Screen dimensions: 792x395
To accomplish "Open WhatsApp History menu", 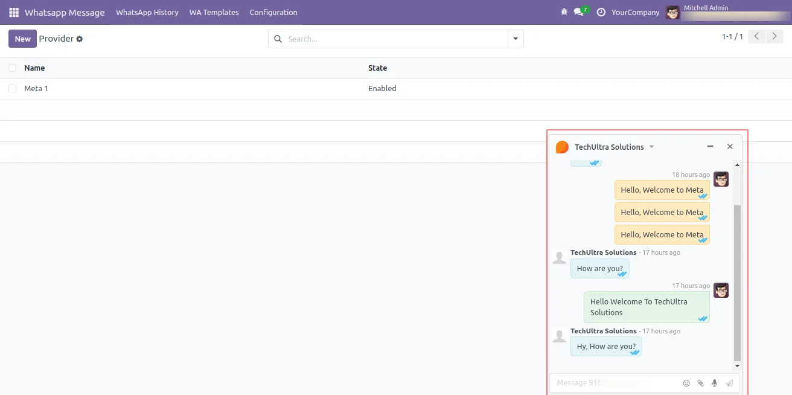I will pyautogui.click(x=147, y=12).
